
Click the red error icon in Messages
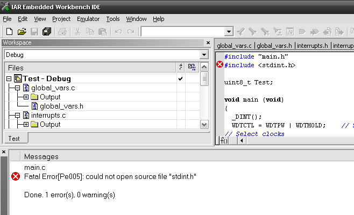16,176
